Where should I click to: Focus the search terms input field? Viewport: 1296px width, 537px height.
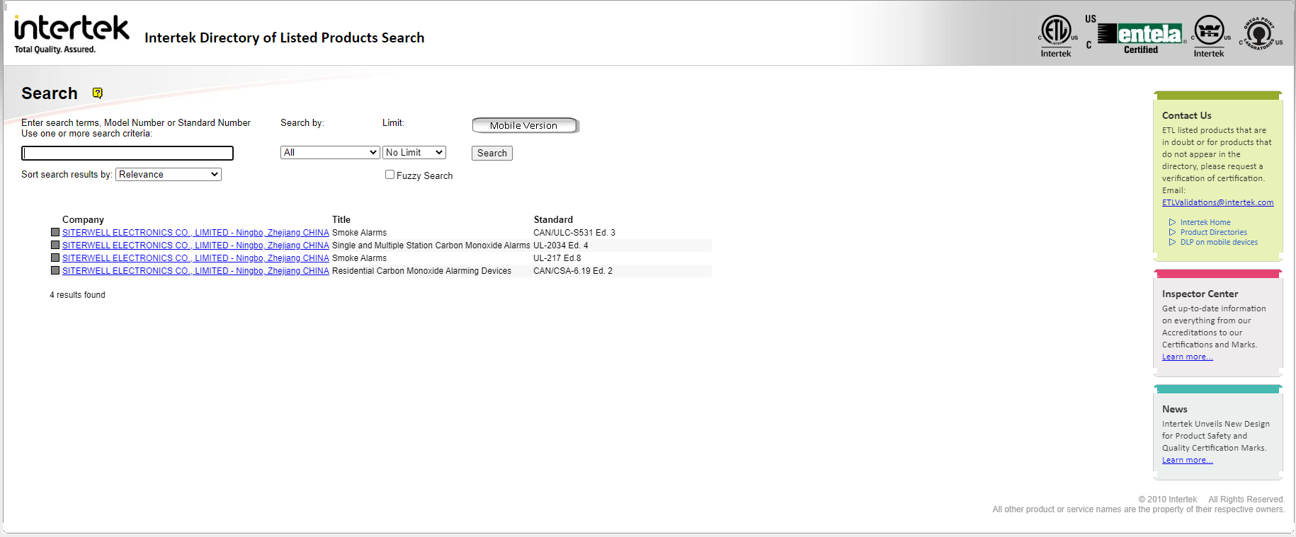coord(127,153)
